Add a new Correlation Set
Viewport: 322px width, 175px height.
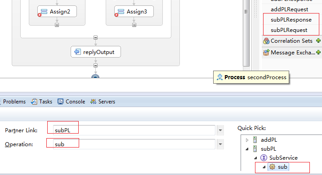click(x=318, y=40)
